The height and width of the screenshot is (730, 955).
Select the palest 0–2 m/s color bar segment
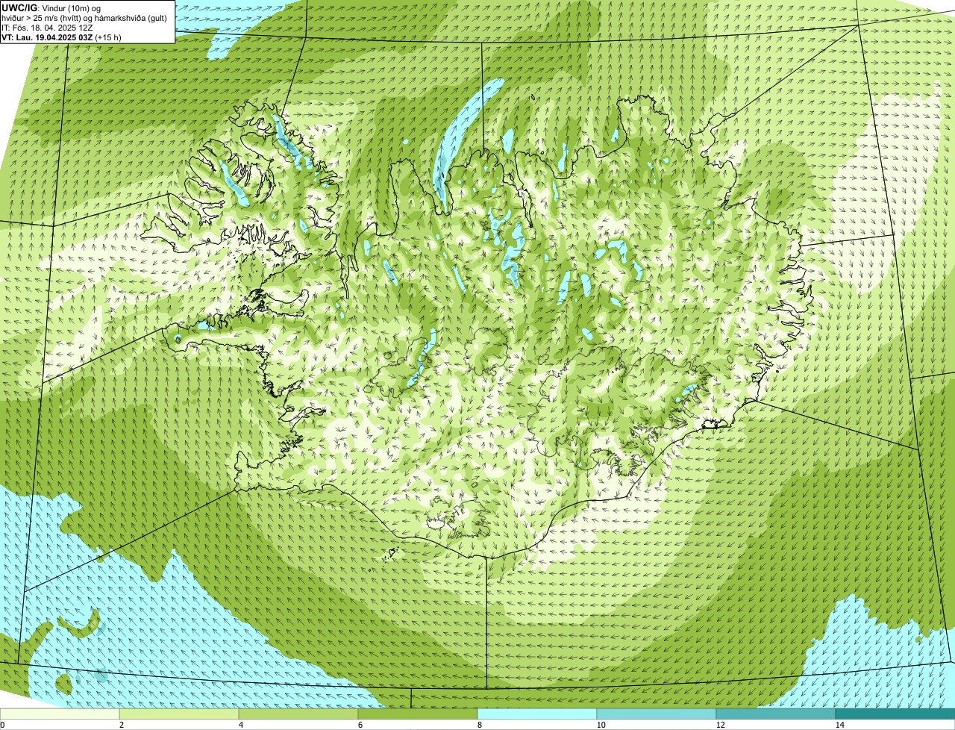60,714
